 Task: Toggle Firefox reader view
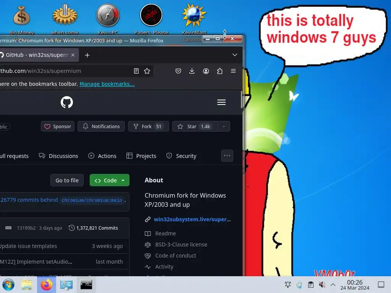coord(136,71)
